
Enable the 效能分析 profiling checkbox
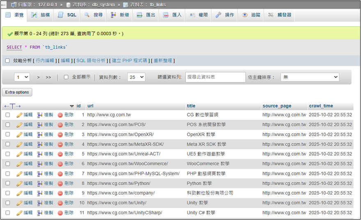(7, 61)
